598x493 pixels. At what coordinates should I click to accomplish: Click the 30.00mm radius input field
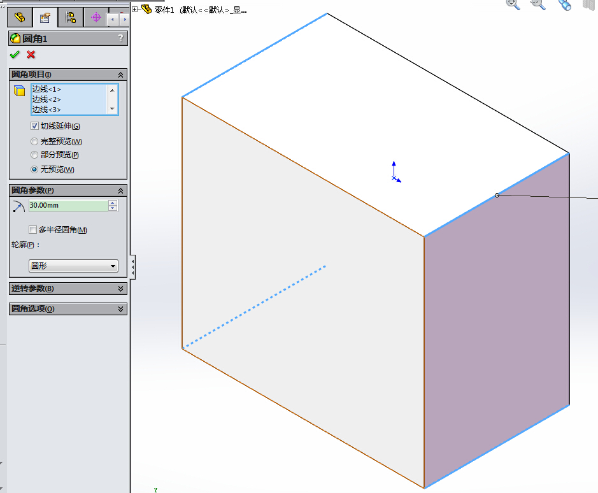[x=69, y=205]
